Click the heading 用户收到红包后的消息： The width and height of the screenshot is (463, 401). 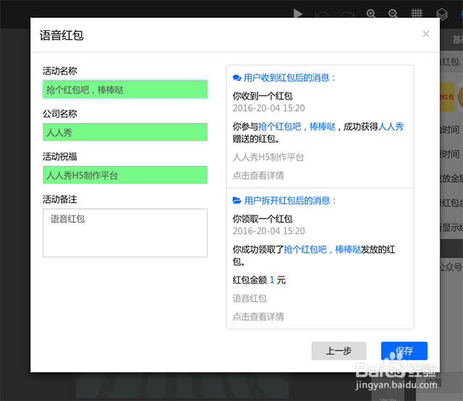289,78
